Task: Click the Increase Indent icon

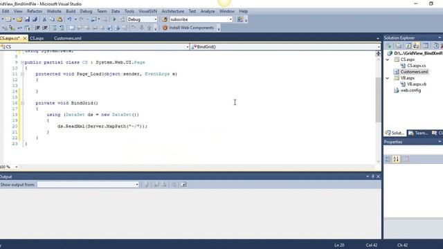Action: (45, 28)
